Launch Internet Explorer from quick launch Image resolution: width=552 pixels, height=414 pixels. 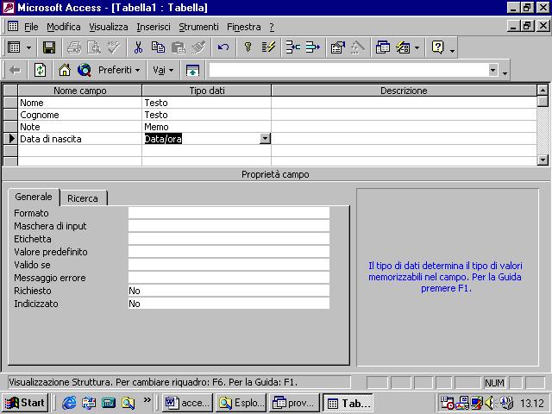click(x=69, y=403)
